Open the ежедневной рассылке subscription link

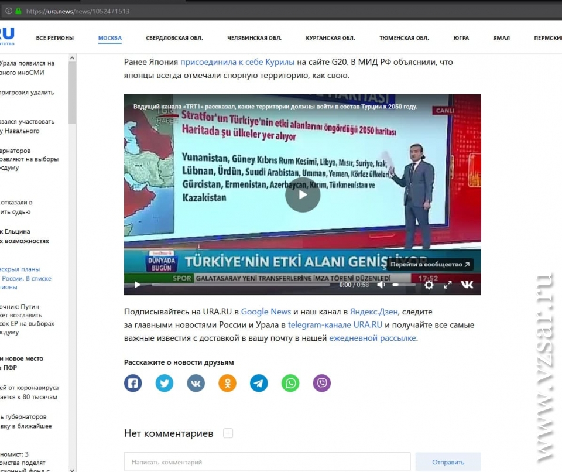click(x=373, y=338)
